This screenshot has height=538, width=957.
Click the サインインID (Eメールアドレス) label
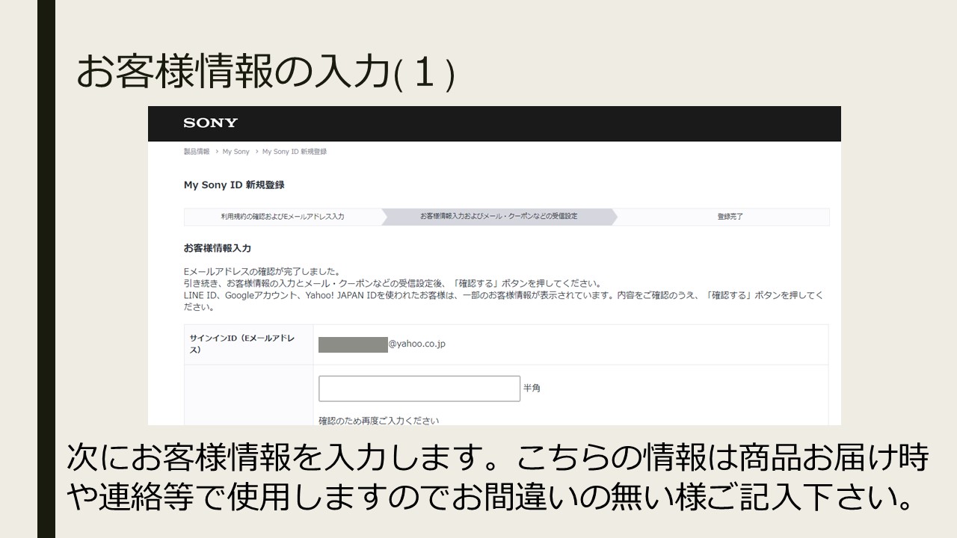coord(242,344)
